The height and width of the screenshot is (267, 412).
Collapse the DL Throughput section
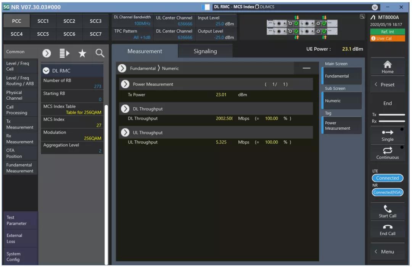(x=125, y=109)
